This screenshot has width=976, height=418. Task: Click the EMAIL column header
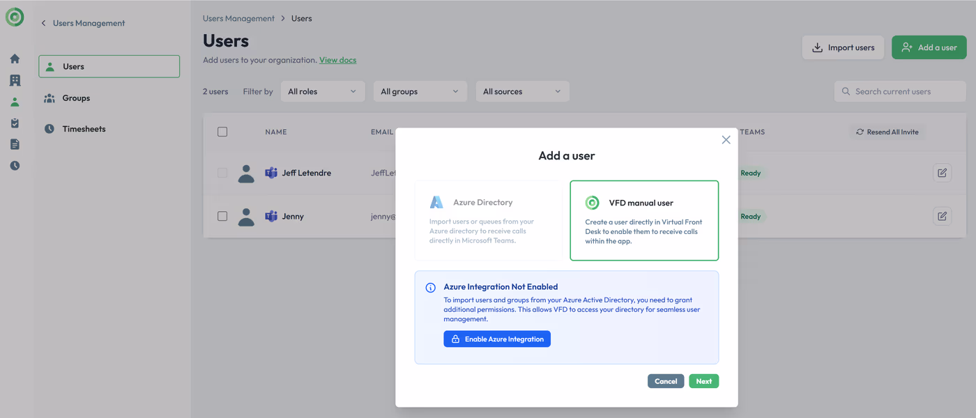382,132
